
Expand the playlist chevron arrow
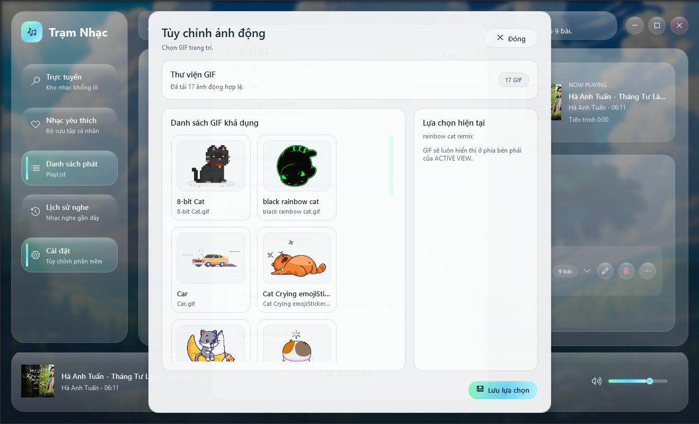(x=587, y=271)
